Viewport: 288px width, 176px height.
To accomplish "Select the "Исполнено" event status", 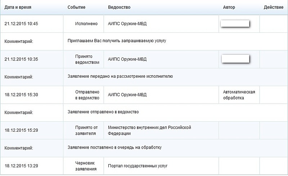I will coord(86,24).
